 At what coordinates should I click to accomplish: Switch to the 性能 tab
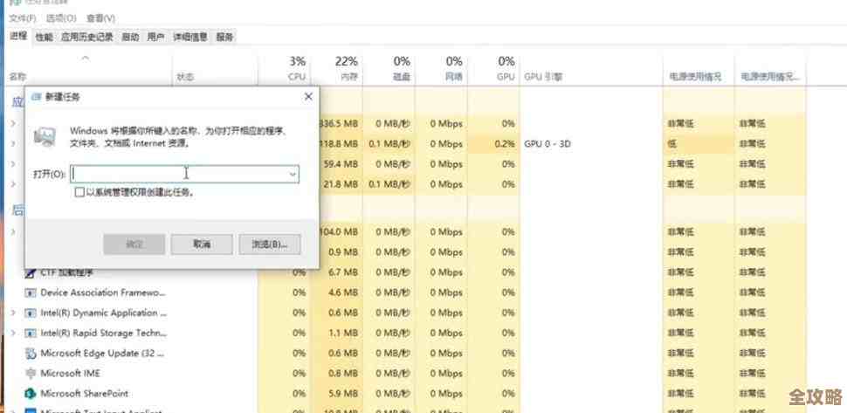tap(45, 38)
